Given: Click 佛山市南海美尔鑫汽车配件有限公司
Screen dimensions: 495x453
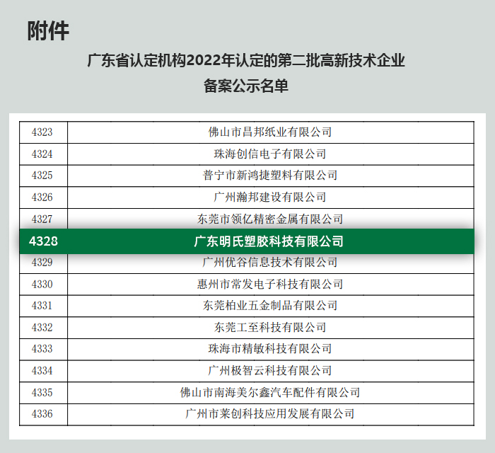Looking at the screenshot, I should point(269,392).
